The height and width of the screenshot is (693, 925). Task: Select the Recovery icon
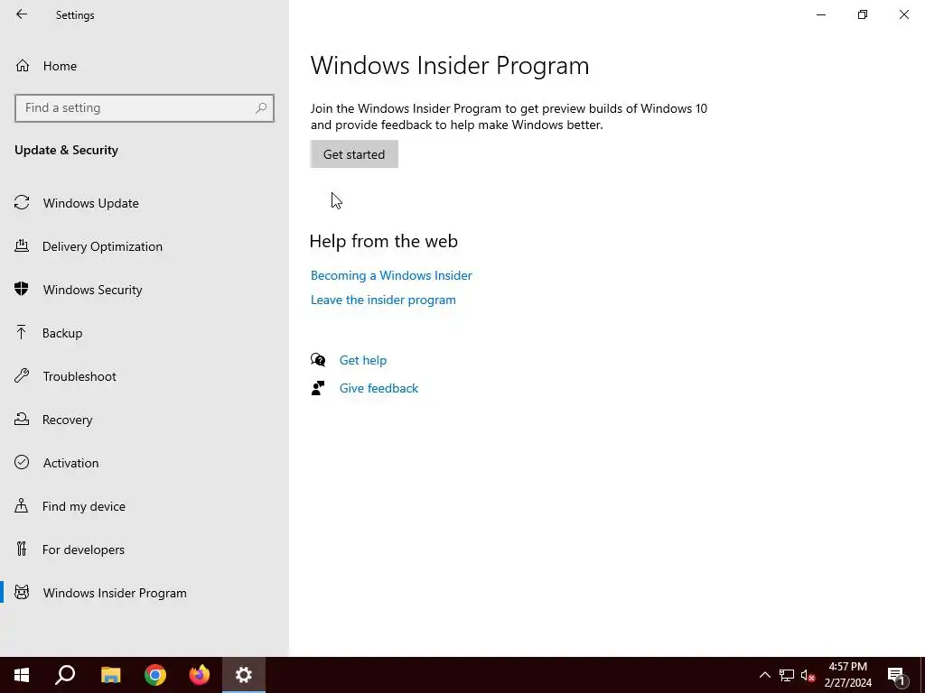pos(22,419)
